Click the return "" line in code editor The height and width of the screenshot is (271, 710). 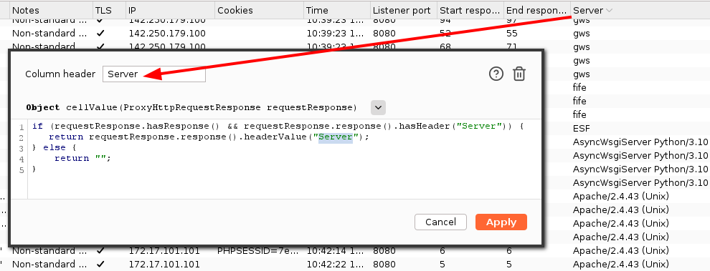click(82, 158)
